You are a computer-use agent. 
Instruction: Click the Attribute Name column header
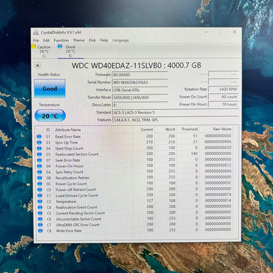click(68, 130)
